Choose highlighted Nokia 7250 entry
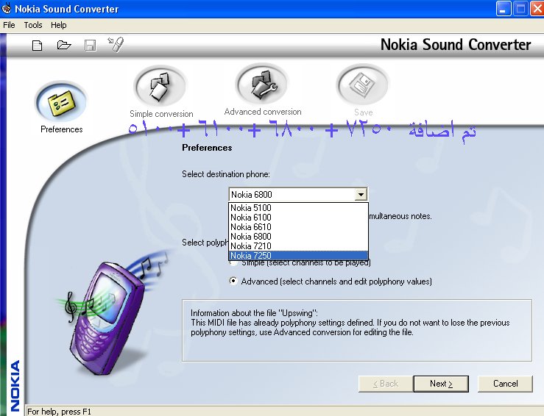This screenshot has width=544, height=416. pyautogui.click(x=298, y=256)
